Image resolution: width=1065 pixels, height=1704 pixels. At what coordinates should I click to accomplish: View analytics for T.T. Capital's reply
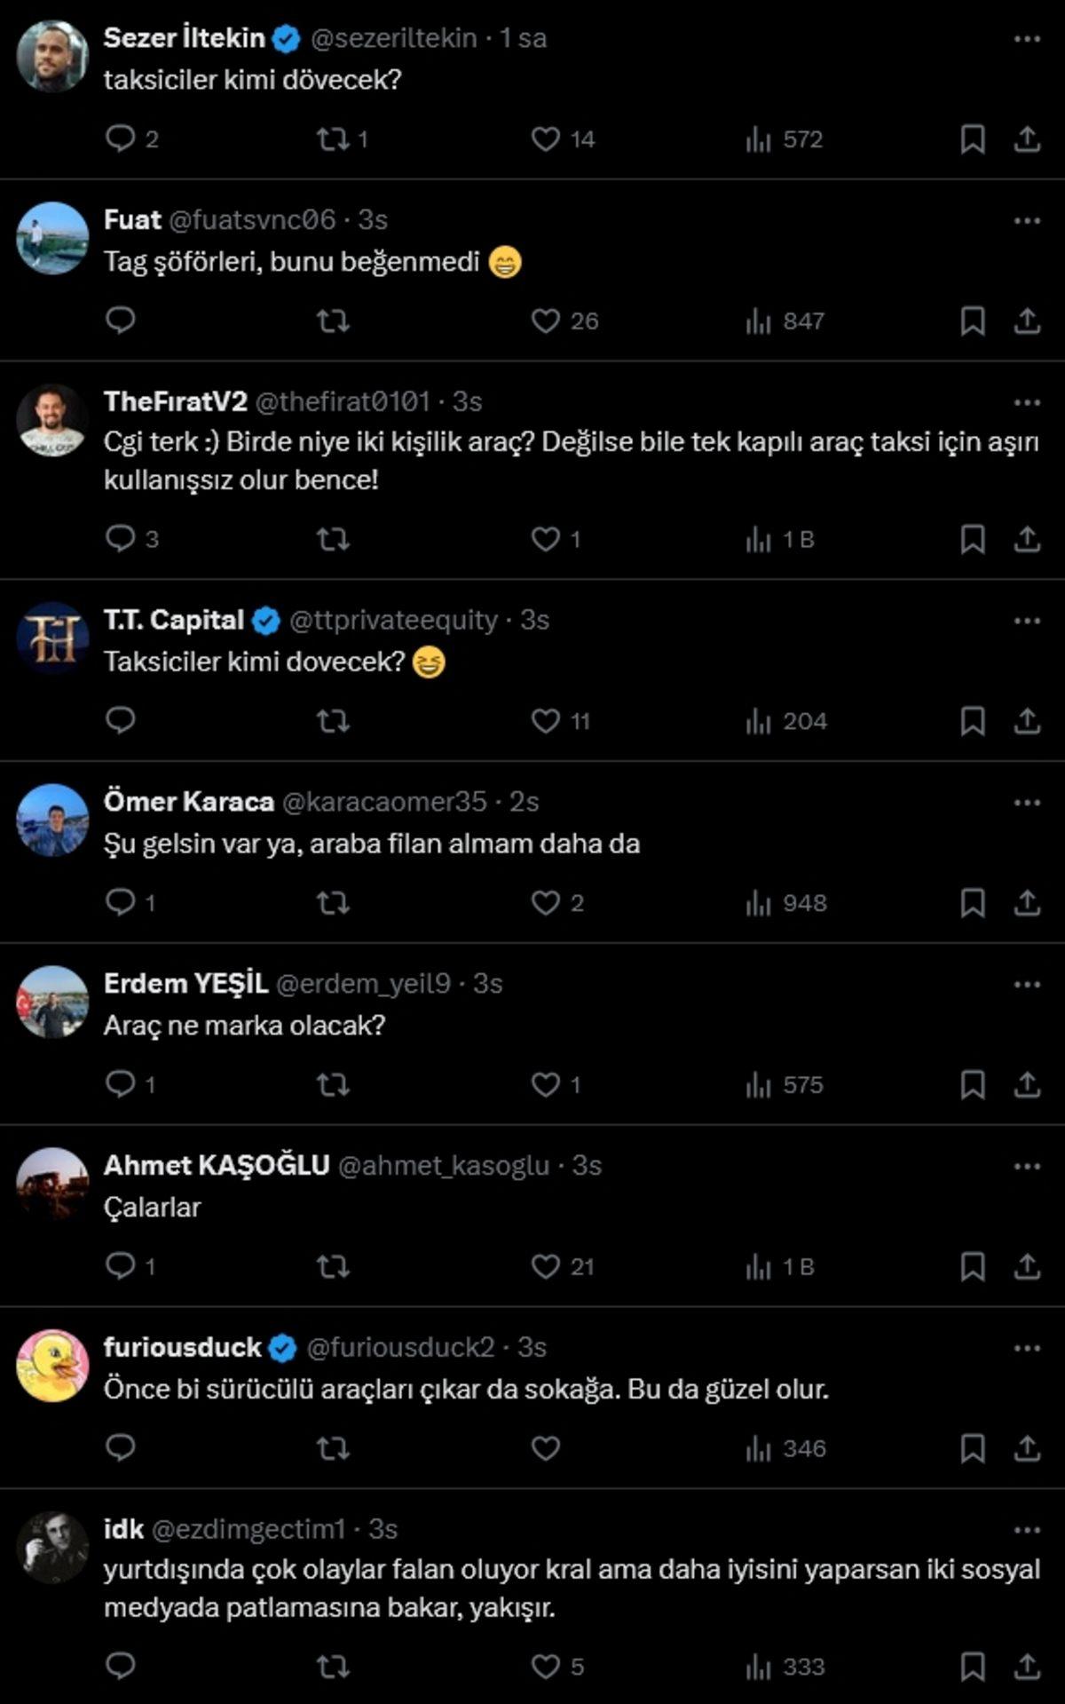759,723
